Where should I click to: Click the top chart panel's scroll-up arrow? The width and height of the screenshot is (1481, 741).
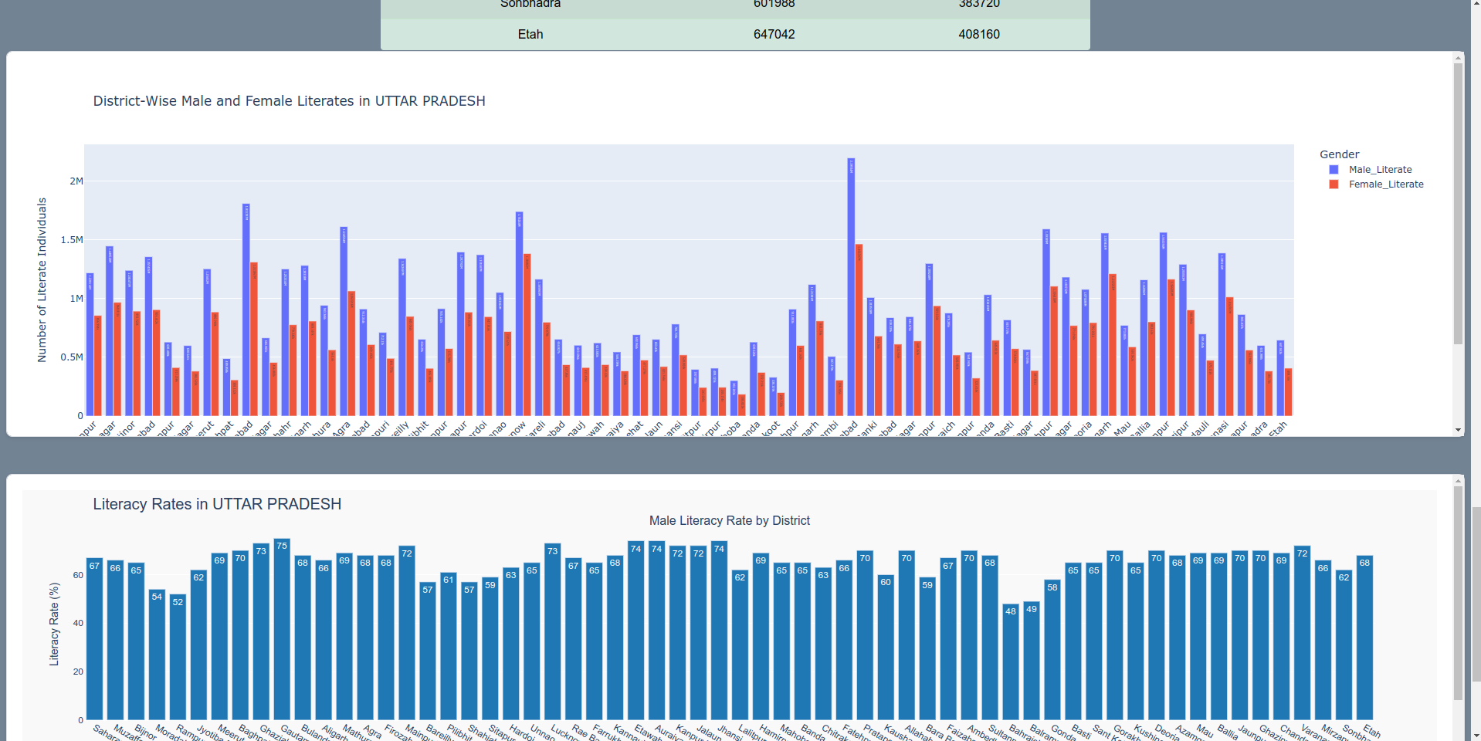pyautogui.click(x=1458, y=58)
